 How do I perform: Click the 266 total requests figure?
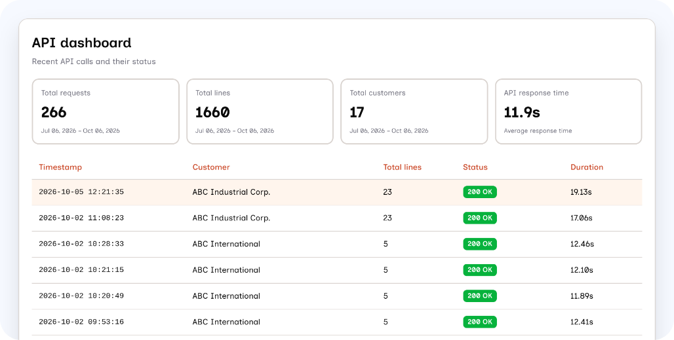click(54, 112)
